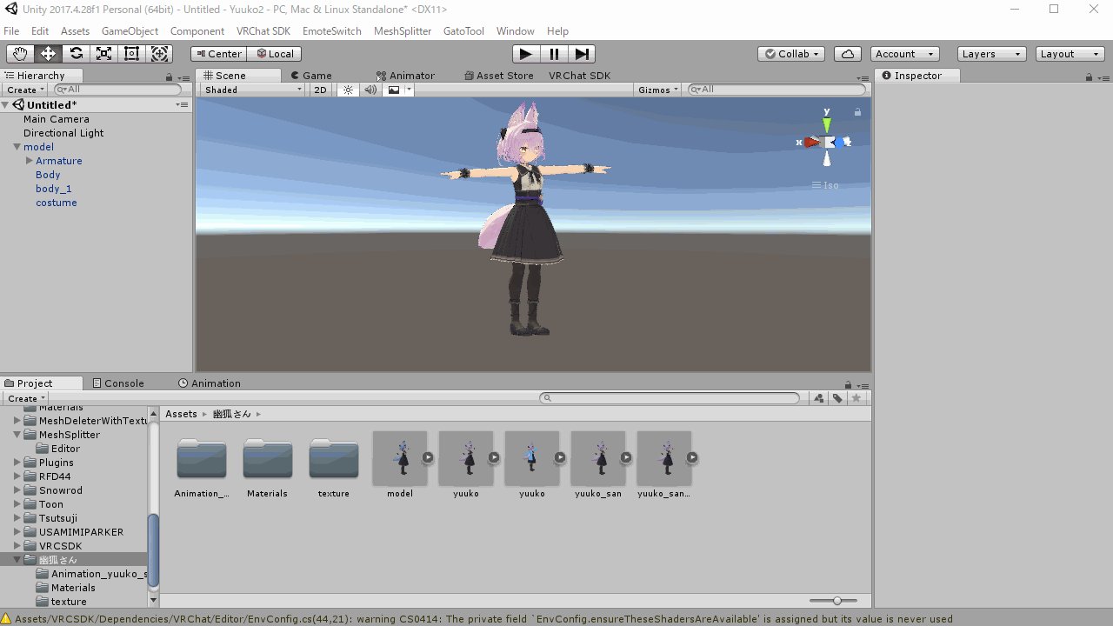
Task: Select the Animation_ folder asset
Action: [x=202, y=459]
